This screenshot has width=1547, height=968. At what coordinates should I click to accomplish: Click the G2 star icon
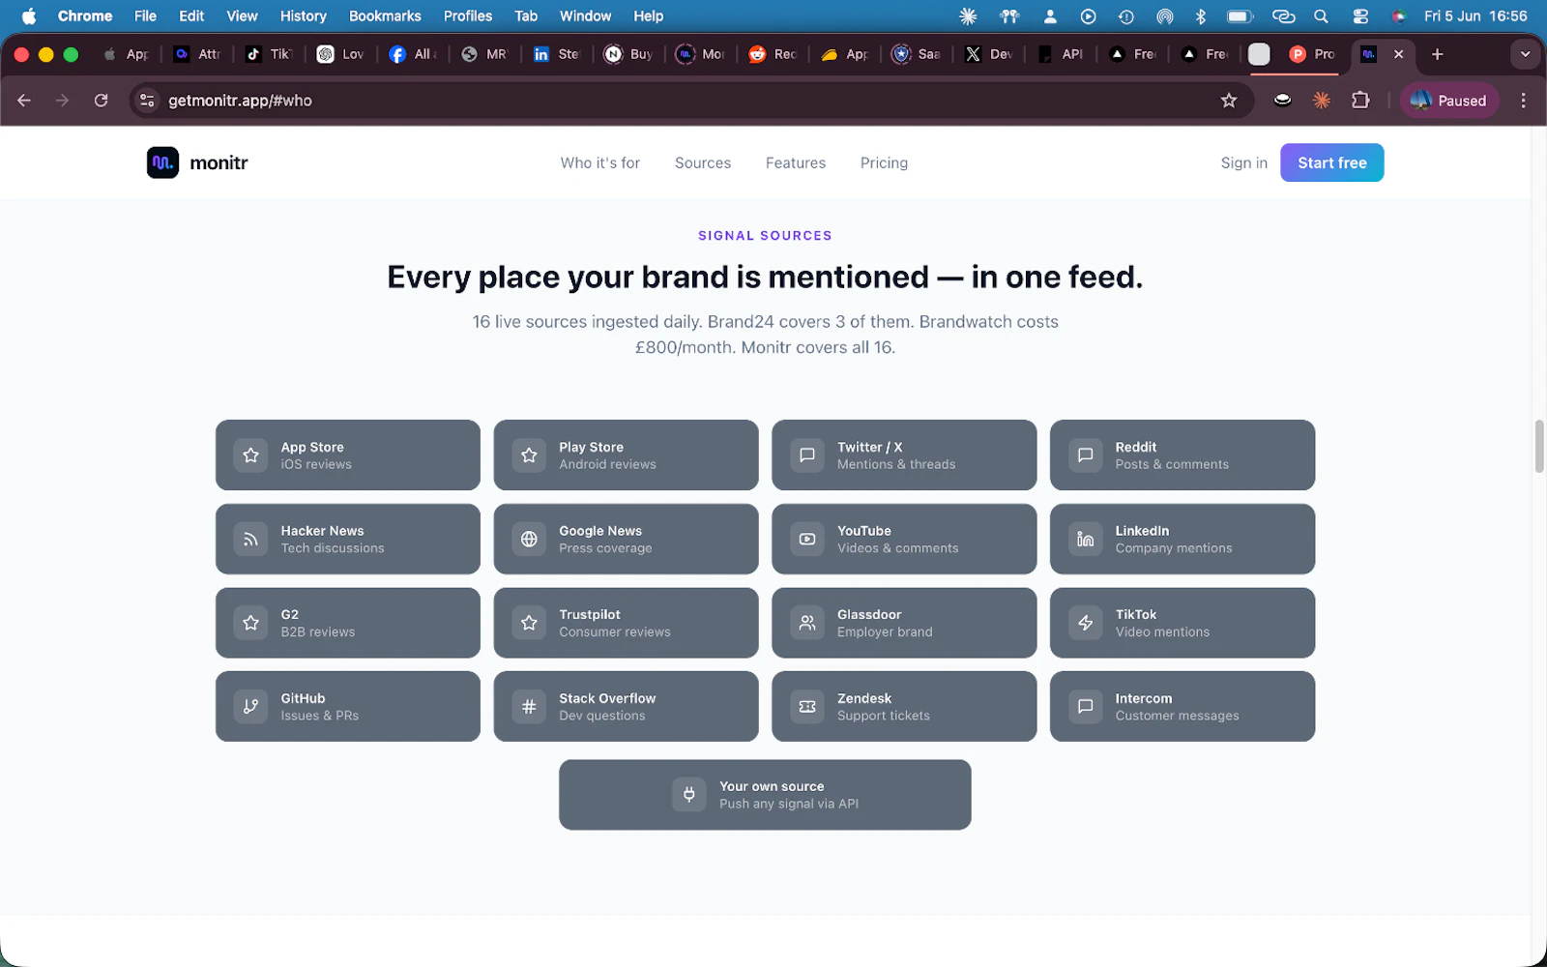click(x=250, y=623)
